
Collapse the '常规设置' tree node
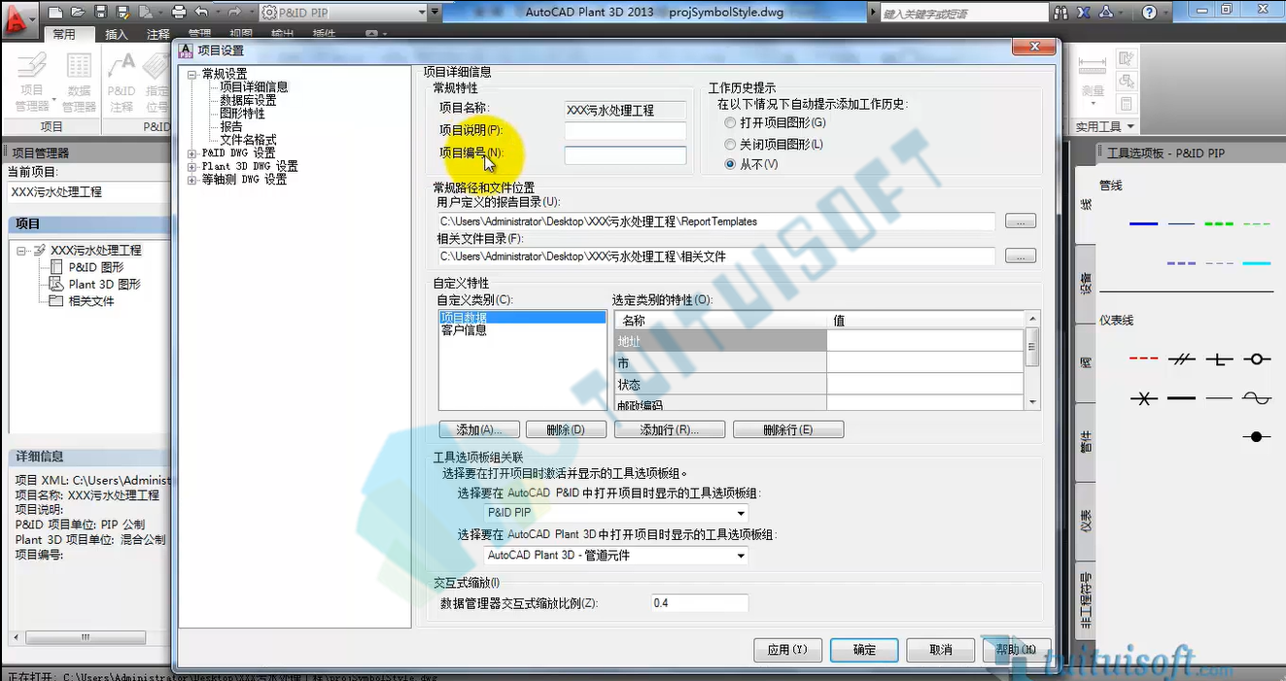pyautogui.click(x=192, y=74)
